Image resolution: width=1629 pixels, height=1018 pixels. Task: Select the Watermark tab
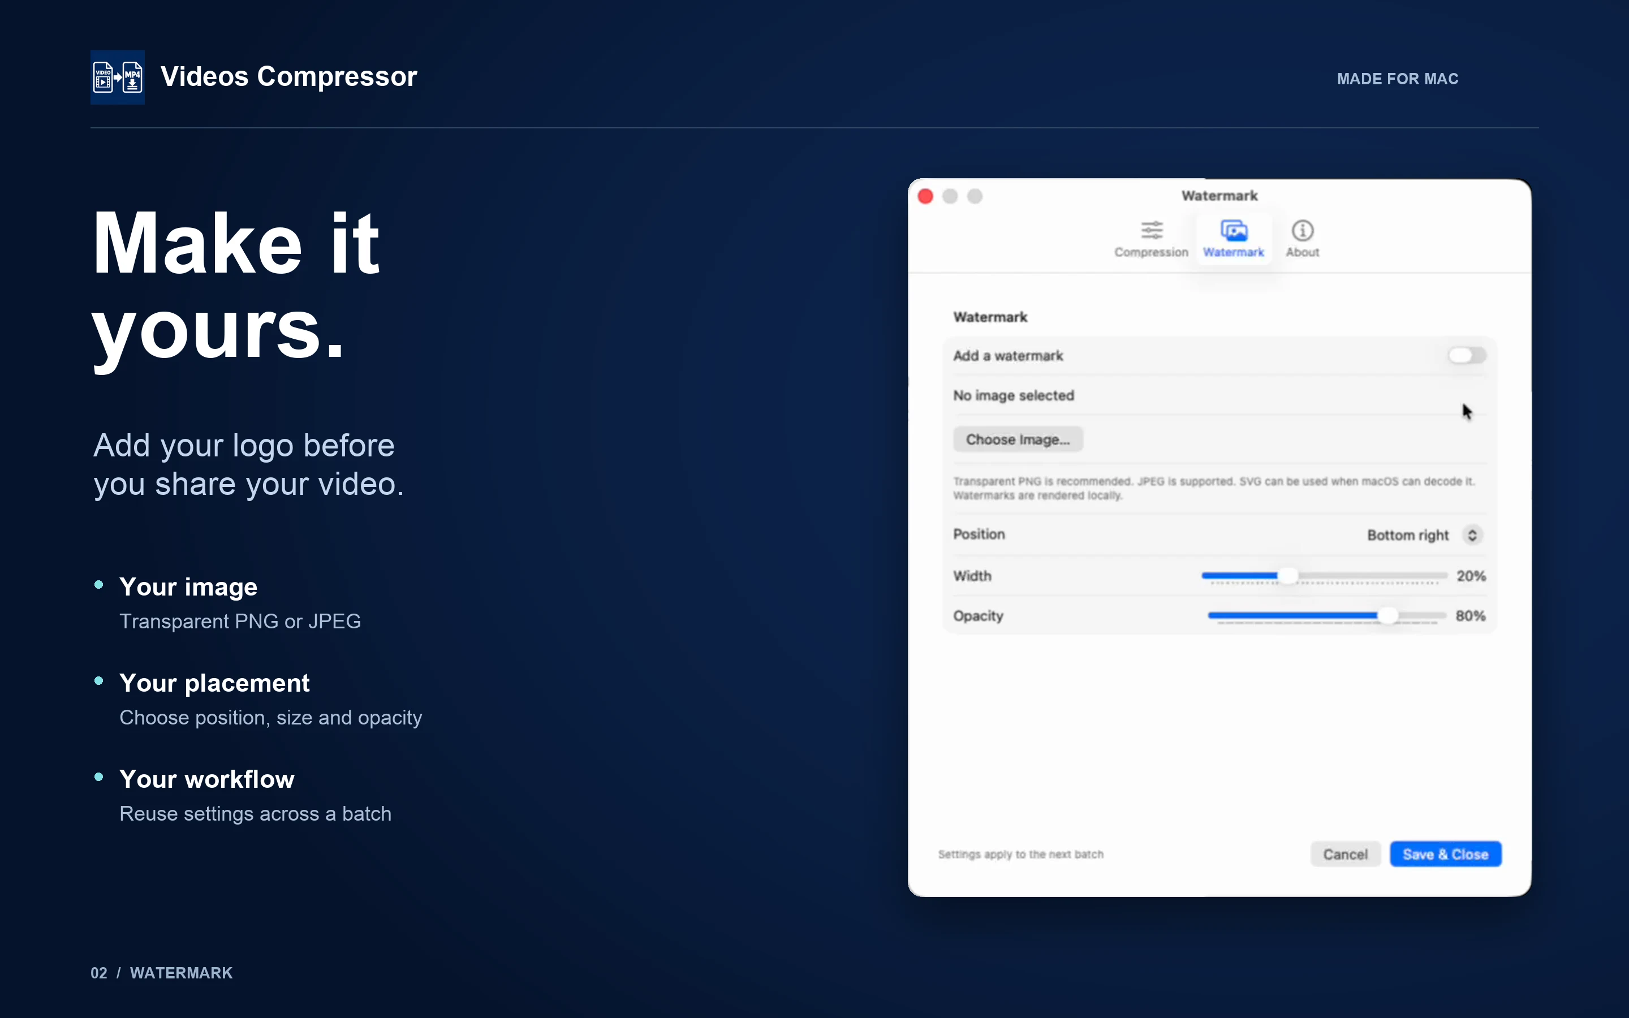[x=1233, y=240]
